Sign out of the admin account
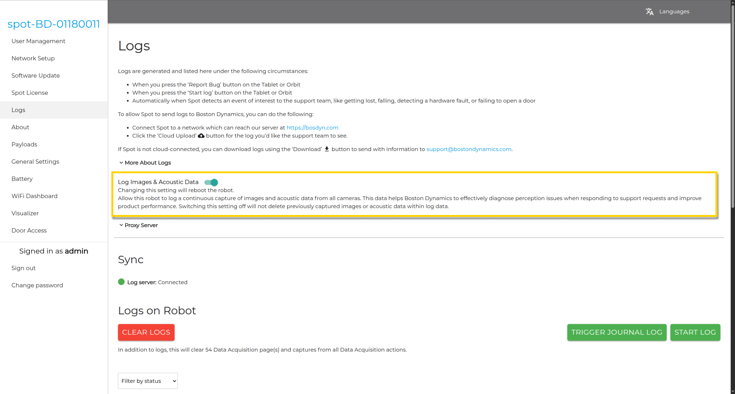735x394 pixels. coord(23,268)
